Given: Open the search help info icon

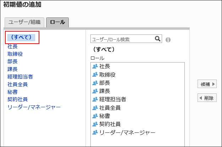Looking at the screenshot, I should (168, 40).
